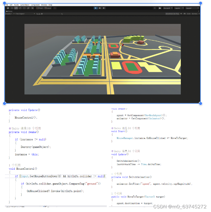Select the Game tab
This screenshot has height=212, width=211.
pyautogui.click(x=9, y=11)
